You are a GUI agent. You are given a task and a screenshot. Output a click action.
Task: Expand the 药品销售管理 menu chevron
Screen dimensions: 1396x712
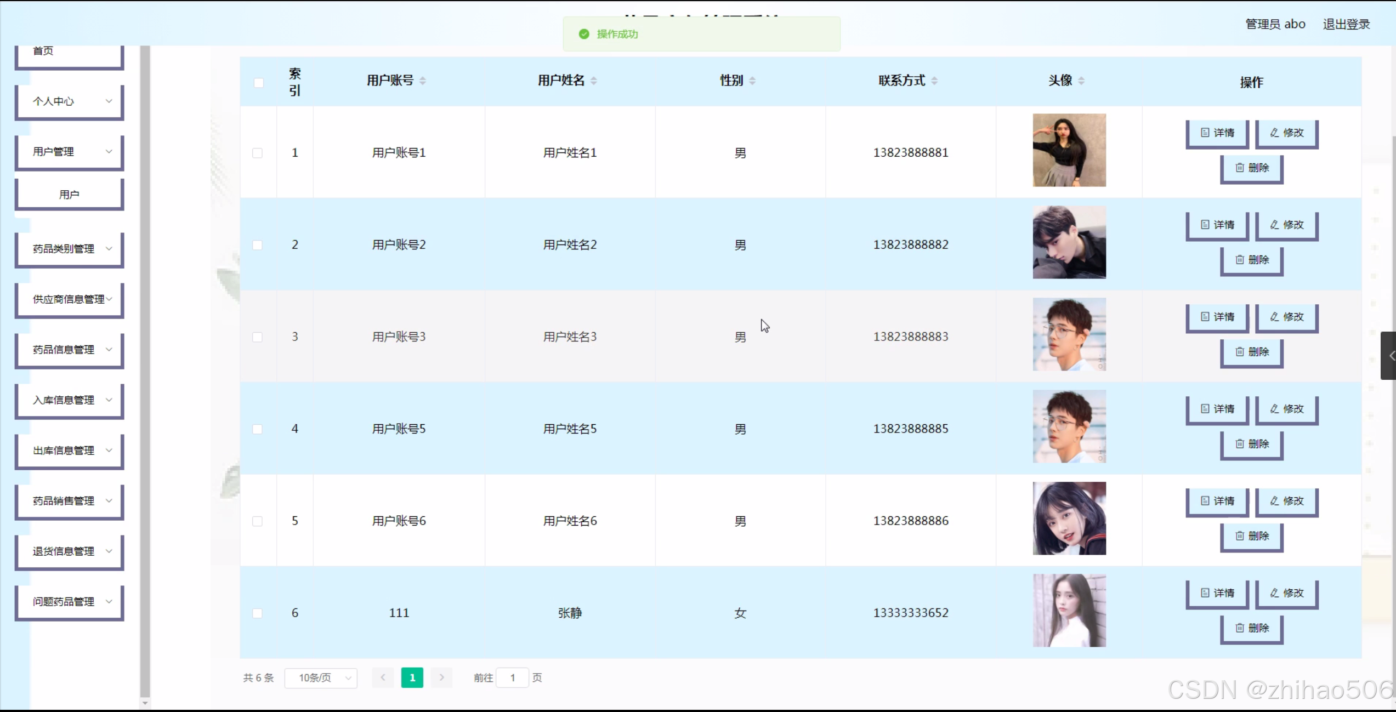pos(109,500)
